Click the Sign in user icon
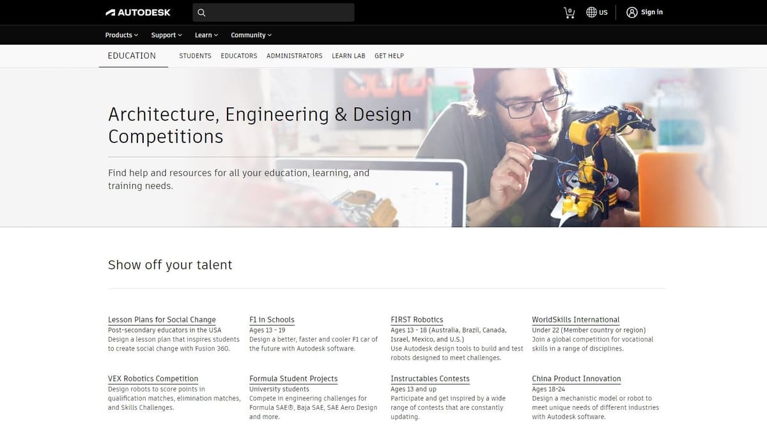Viewport: 767px width, 431px height. pos(632,12)
